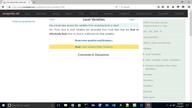
Task: Open the Windows Start menu
Action: tap(3, 105)
